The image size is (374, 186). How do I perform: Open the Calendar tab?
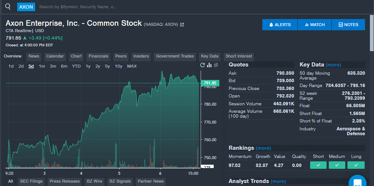pyautogui.click(x=55, y=56)
